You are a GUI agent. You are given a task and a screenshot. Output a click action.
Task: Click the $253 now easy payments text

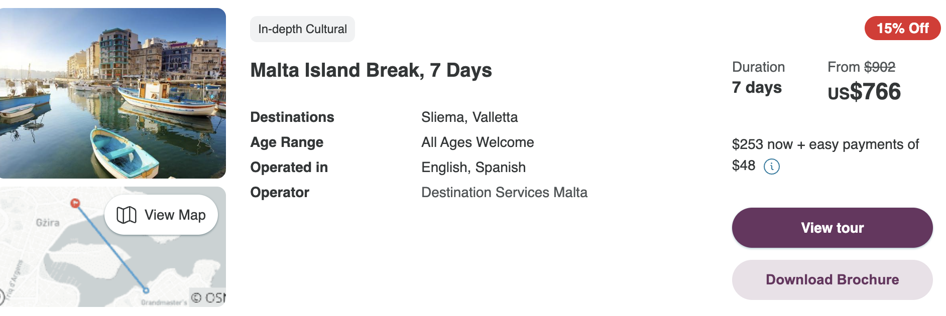click(825, 154)
